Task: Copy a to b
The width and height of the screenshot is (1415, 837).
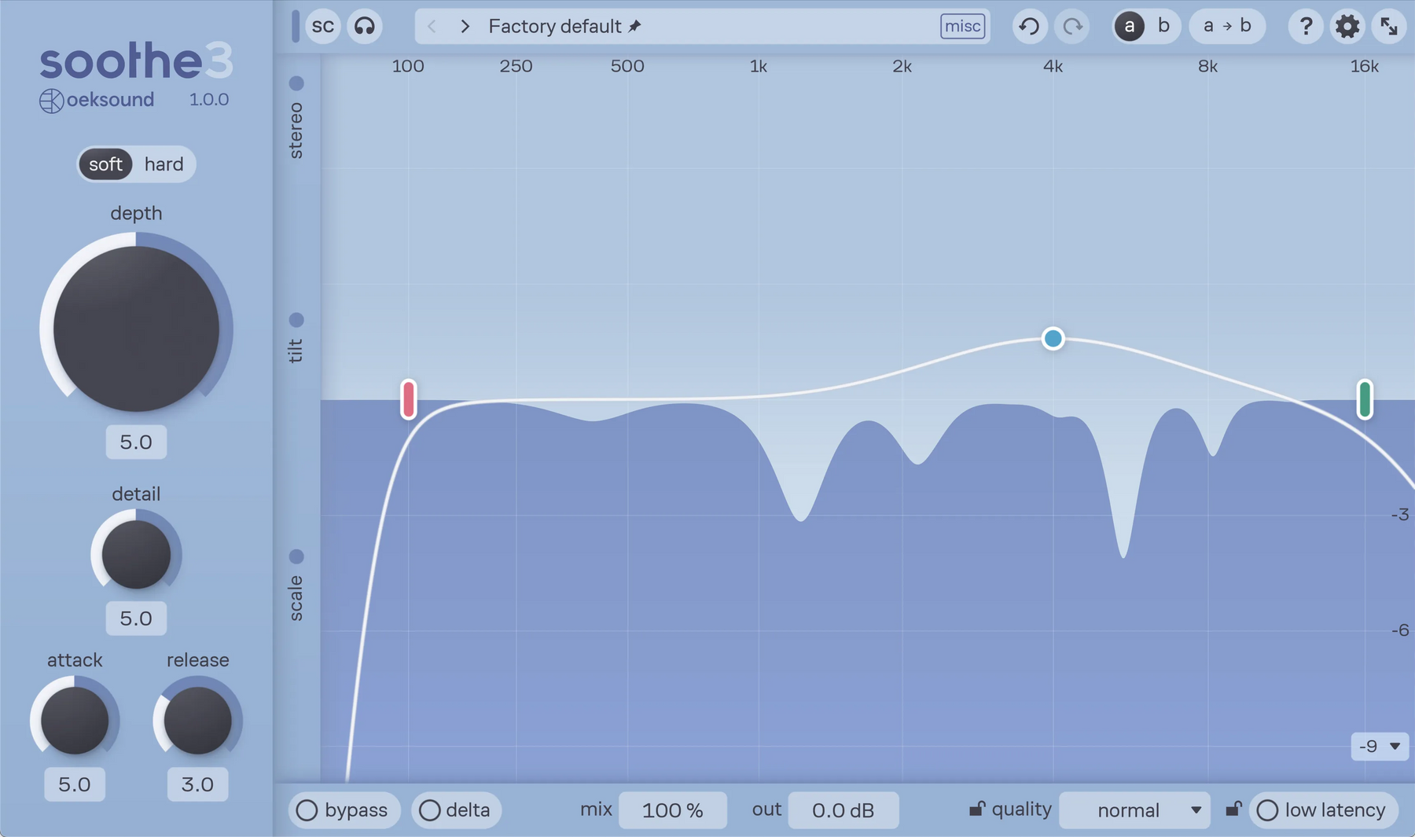Action: pos(1227,26)
